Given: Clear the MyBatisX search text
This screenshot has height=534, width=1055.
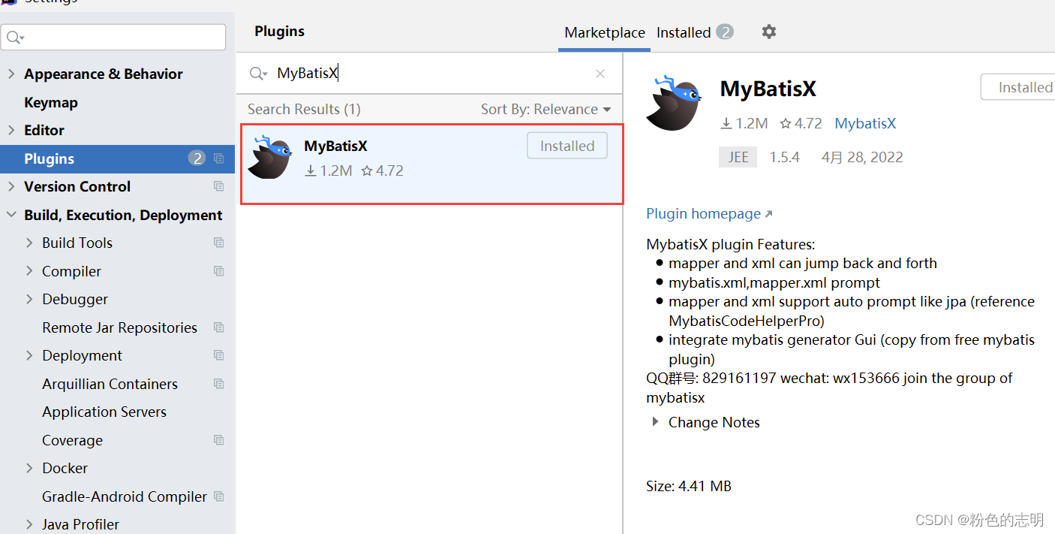Looking at the screenshot, I should click(x=600, y=73).
